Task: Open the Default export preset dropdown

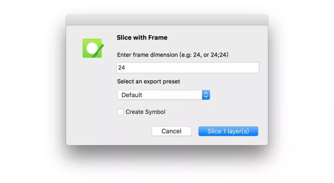Action: (x=164, y=95)
